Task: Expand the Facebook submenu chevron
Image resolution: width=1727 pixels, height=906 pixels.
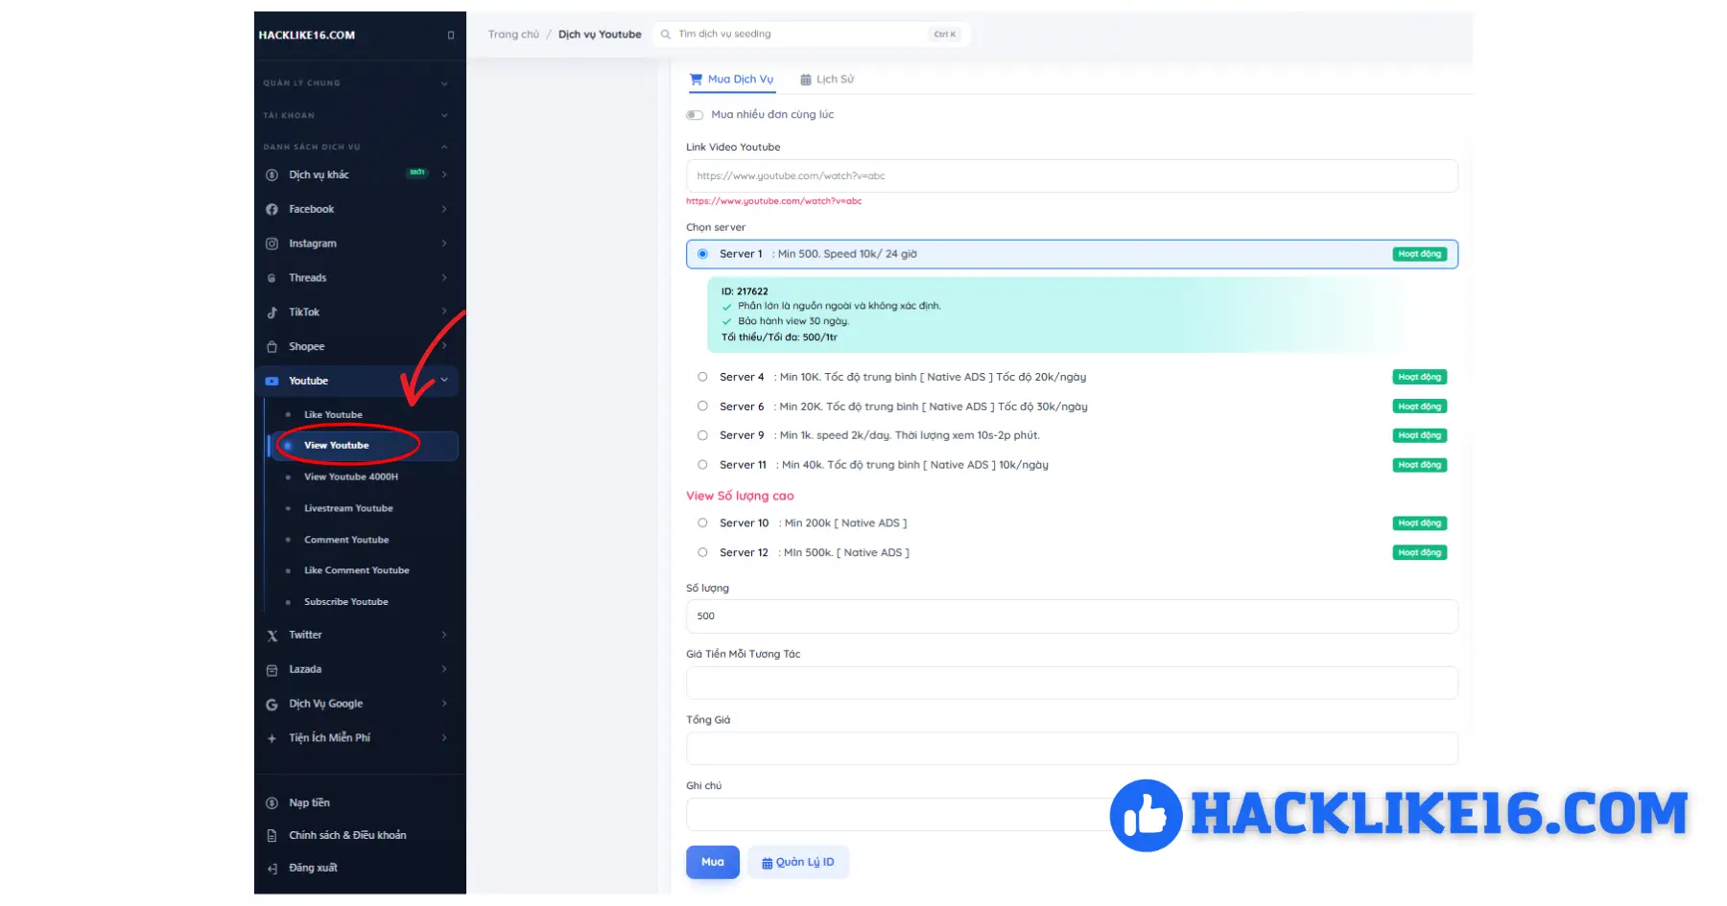Action: coord(444,209)
